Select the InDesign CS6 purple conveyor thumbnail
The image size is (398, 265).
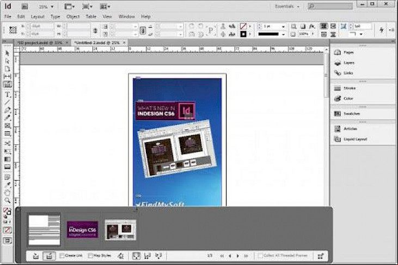click(x=83, y=230)
